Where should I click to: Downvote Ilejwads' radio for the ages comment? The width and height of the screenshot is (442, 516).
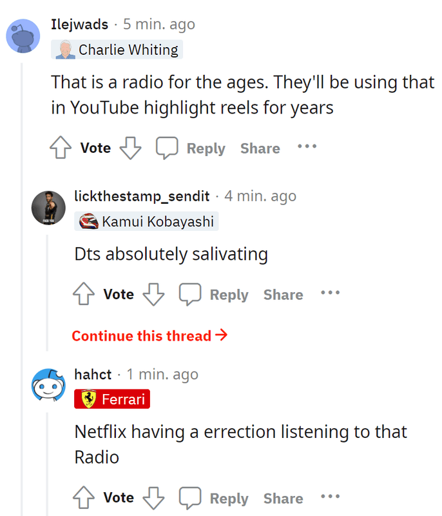(130, 148)
